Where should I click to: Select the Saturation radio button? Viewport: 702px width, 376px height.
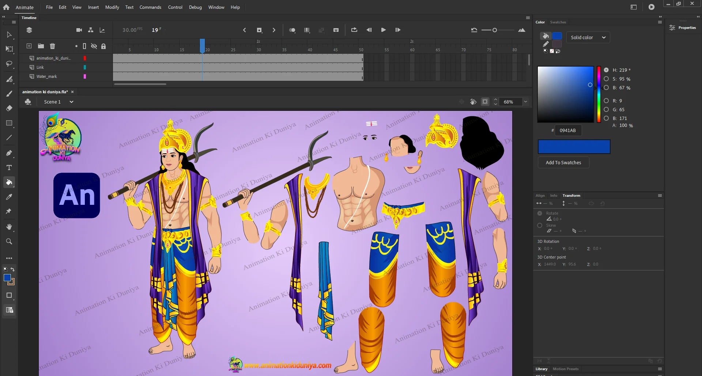606,79
